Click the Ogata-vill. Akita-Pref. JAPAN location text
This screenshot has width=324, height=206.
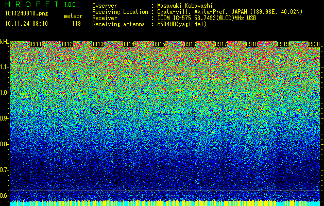(x=230, y=12)
